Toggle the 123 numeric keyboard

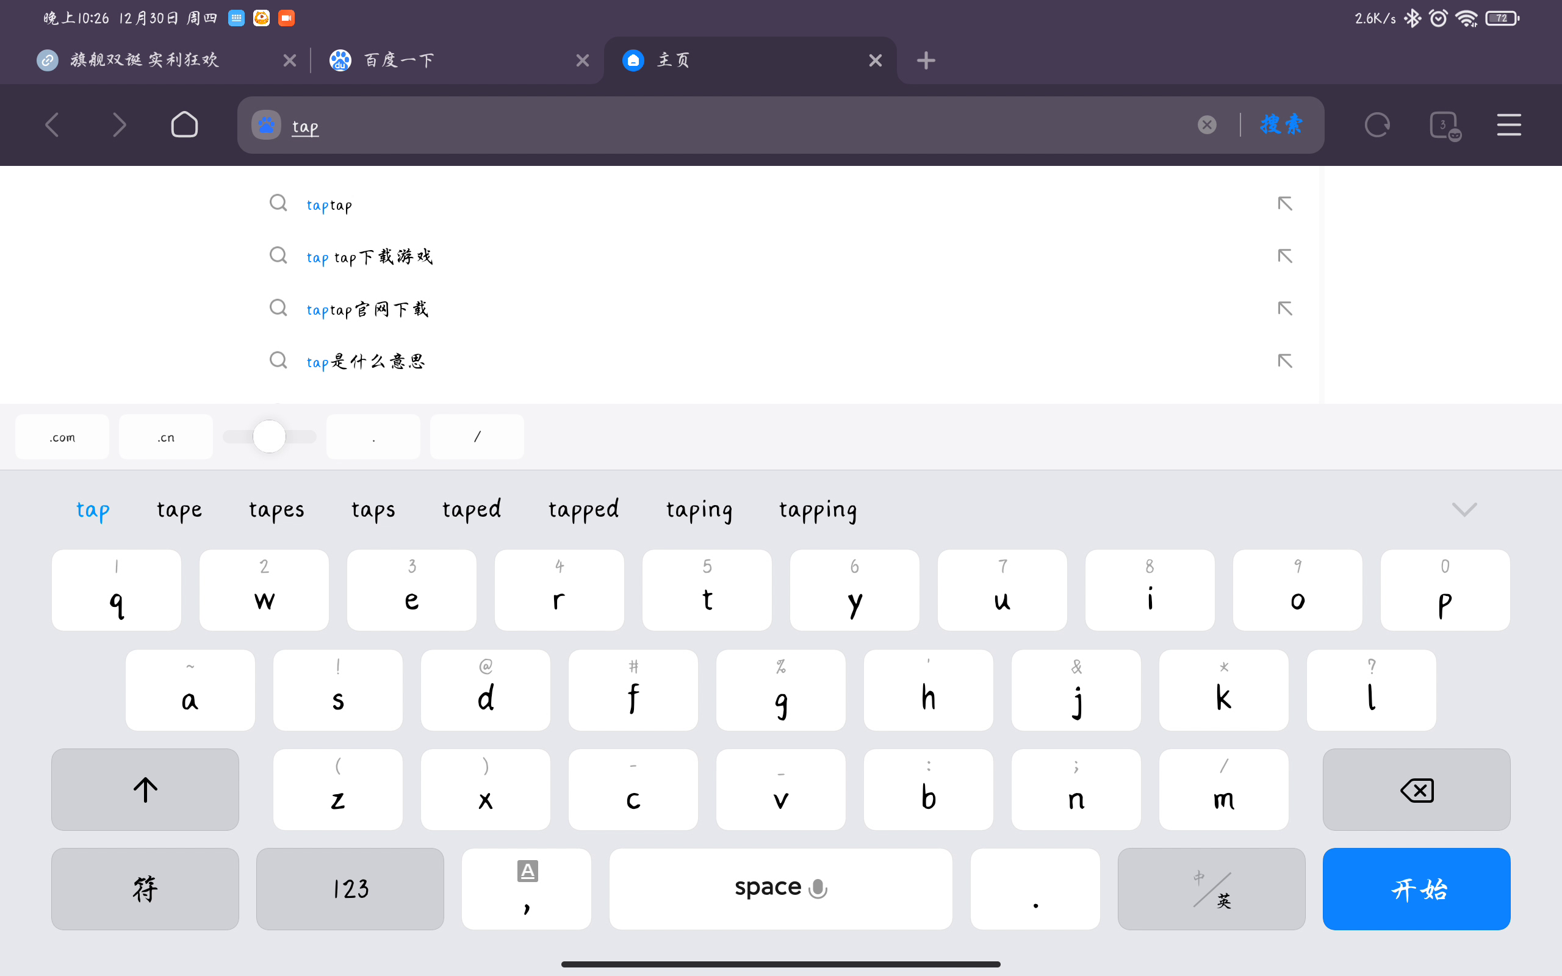350,889
